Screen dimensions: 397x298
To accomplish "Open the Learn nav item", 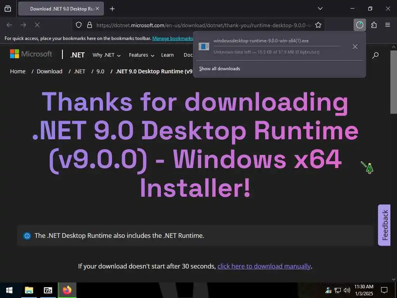I will pyautogui.click(x=167, y=55).
